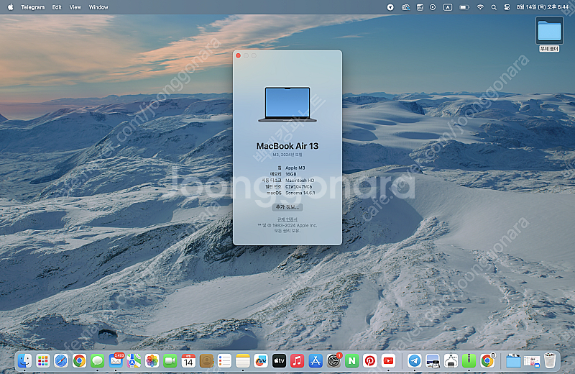Open Messages app in the Dock
This screenshot has height=374, width=575.
tap(97, 361)
